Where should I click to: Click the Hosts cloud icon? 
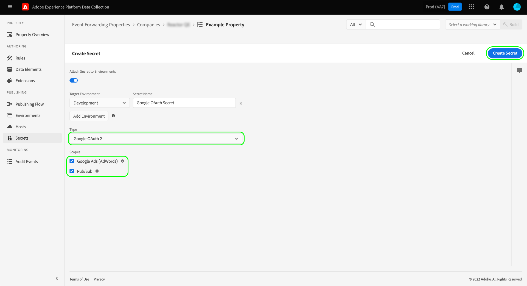pos(10,127)
